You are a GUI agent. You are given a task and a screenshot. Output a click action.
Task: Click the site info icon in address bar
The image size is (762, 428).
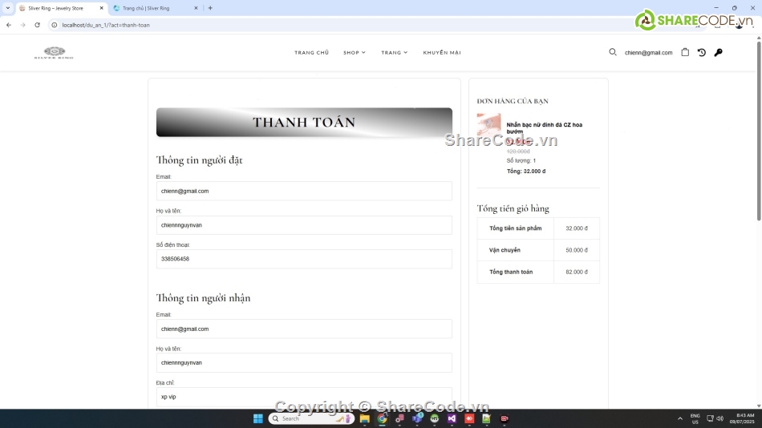click(x=55, y=25)
